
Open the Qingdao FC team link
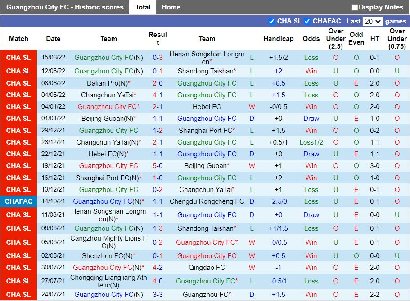pyautogui.click(x=207, y=267)
